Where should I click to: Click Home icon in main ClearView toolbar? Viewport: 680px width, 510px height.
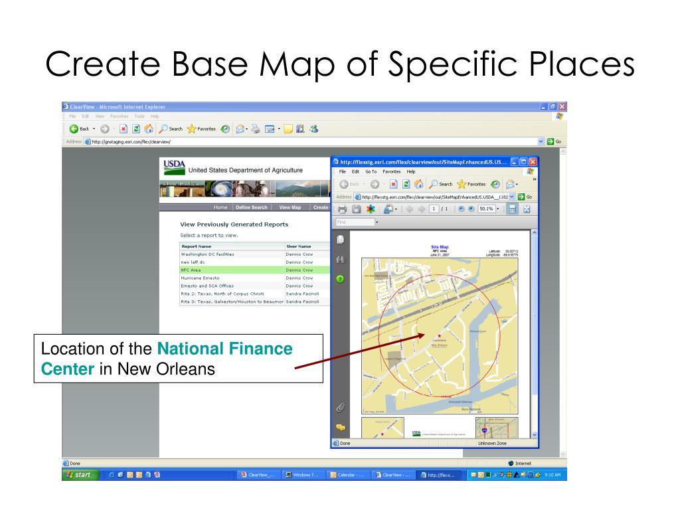coord(149,129)
